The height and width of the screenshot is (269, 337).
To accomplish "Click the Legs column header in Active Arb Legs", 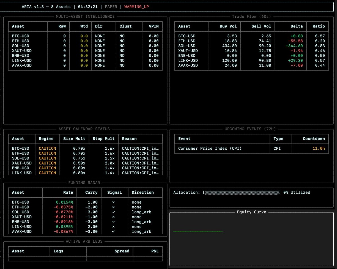I will tap(58, 251).
